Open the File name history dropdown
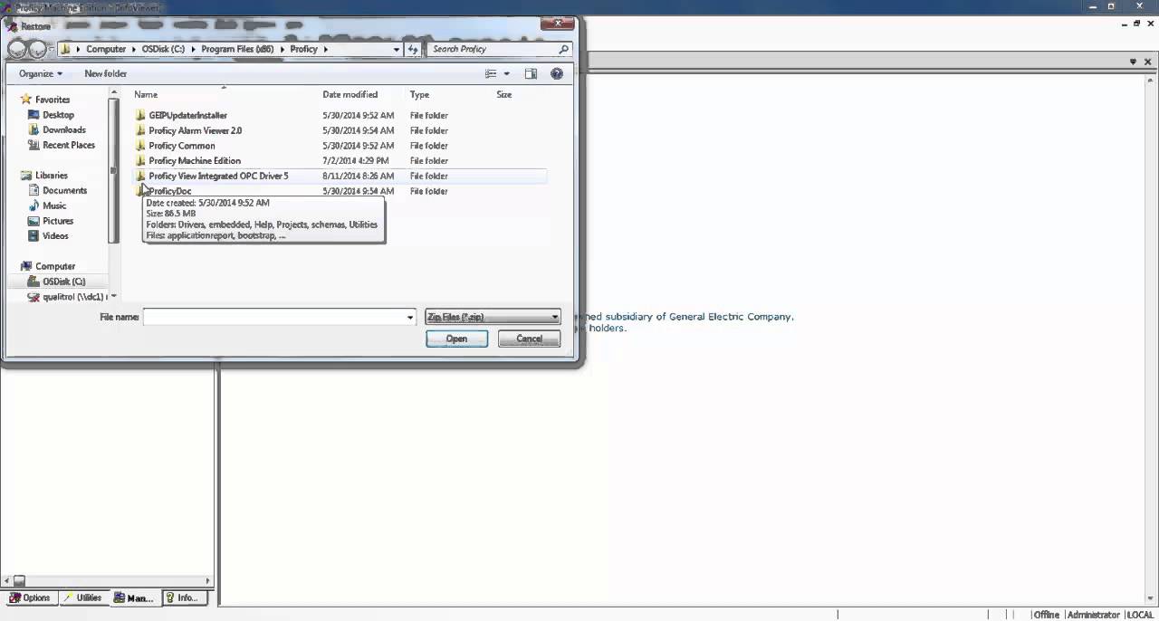Image resolution: width=1159 pixels, height=621 pixels. coord(410,317)
